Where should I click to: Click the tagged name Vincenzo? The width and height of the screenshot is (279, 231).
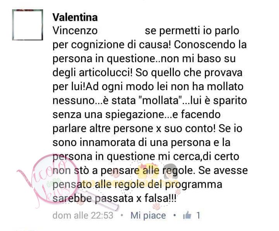click(x=75, y=31)
